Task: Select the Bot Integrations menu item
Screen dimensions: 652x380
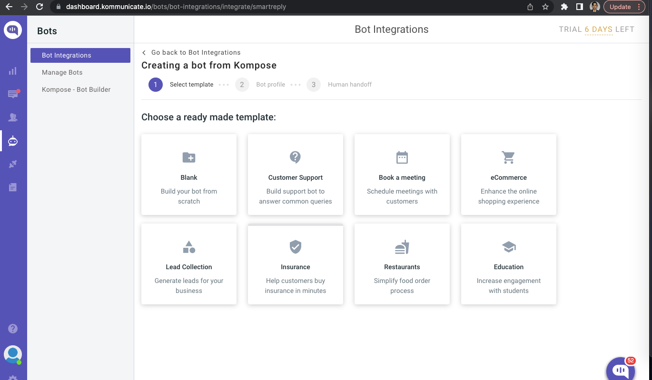Action: click(x=80, y=55)
